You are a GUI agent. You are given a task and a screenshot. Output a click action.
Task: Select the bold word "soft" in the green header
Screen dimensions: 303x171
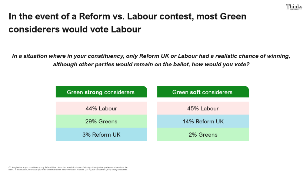tap(195, 92)
